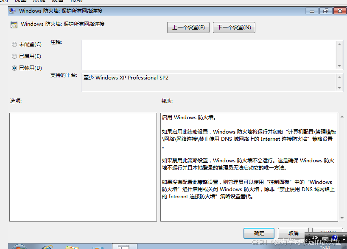Confirm with the 确定 button

[259, 233]
